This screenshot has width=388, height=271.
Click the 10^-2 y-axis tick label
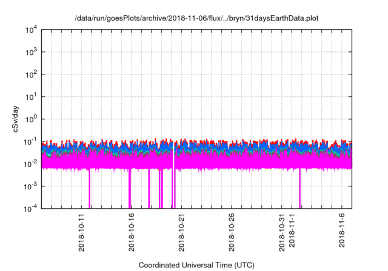click(x=31, y=165)
